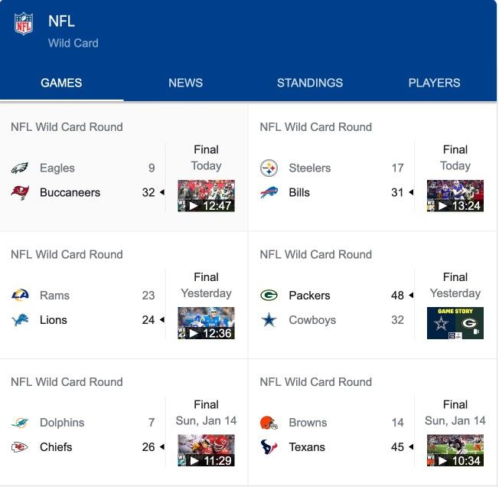Play Eagles vs Buccaneers 12:47 highlights
The image size is (499, 487).
point(206,196)
